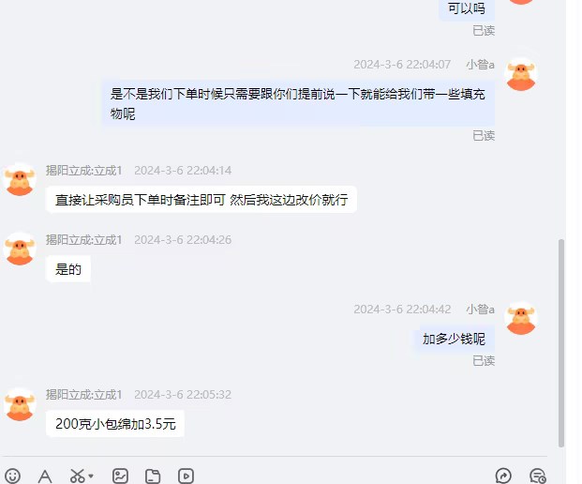Image resolution: width=582 pixels, height=484 pixels.
Task: Click the long 是不是我们下单时候 message bubble
Action: [298, 103]
